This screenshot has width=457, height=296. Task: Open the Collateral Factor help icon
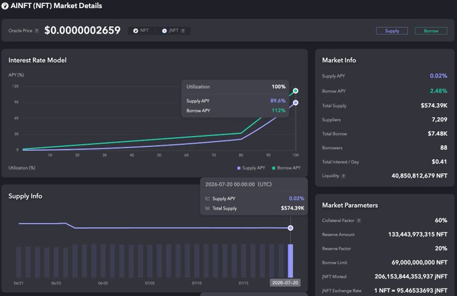point(359,221)
